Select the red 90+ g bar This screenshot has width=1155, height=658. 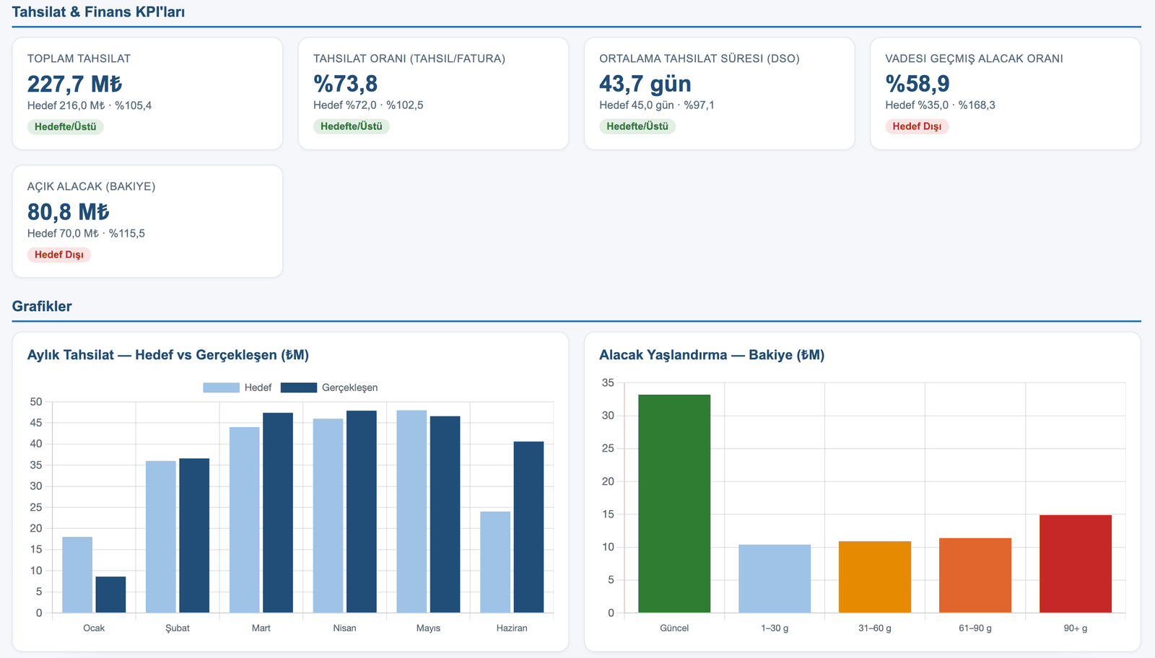(1076, 564)
